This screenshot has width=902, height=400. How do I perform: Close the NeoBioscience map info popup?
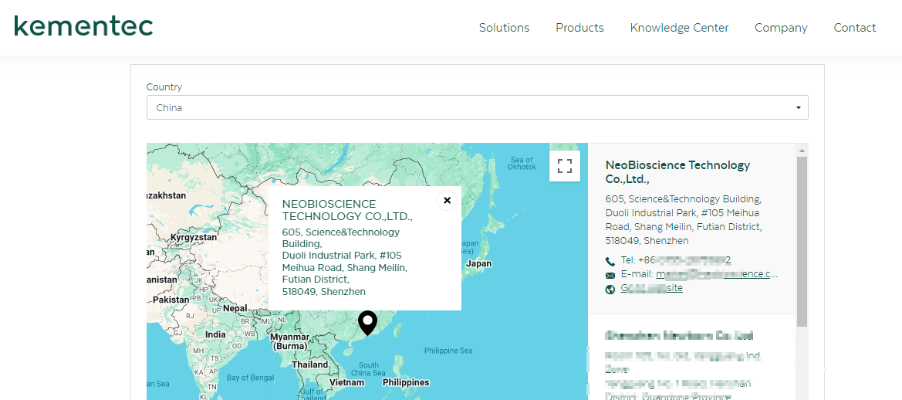447,200
